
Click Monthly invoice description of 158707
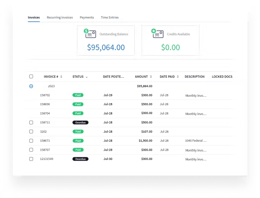(x=196, y=150)
